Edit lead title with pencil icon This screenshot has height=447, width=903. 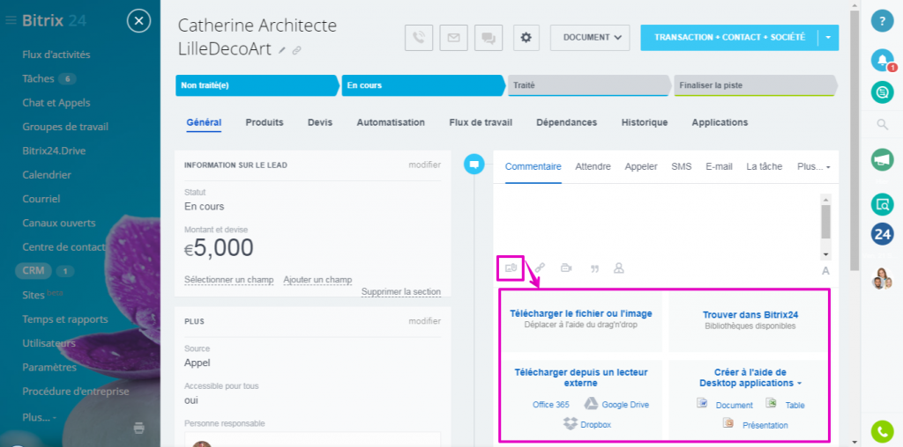(282, 50)
